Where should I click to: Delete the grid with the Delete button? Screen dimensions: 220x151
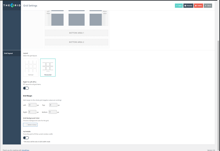(198, 5)
